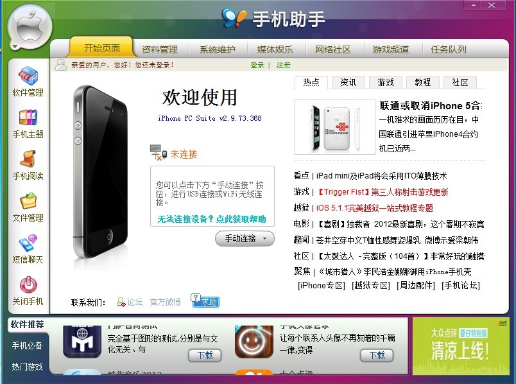Select 手机必备 in software recommendations
The width and height of the screenshot is (516, 384).
[28, 345]
